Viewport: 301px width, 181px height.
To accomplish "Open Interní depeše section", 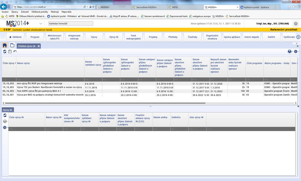I will click(252, 37).
